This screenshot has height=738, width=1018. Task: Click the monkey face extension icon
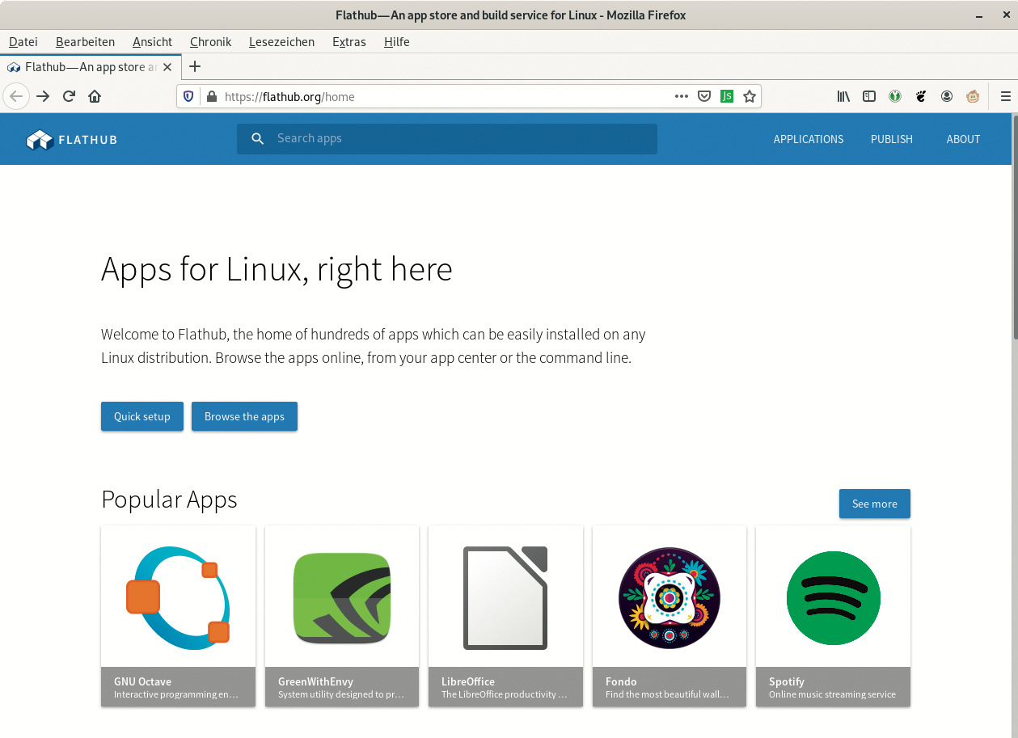click(973, 96)
